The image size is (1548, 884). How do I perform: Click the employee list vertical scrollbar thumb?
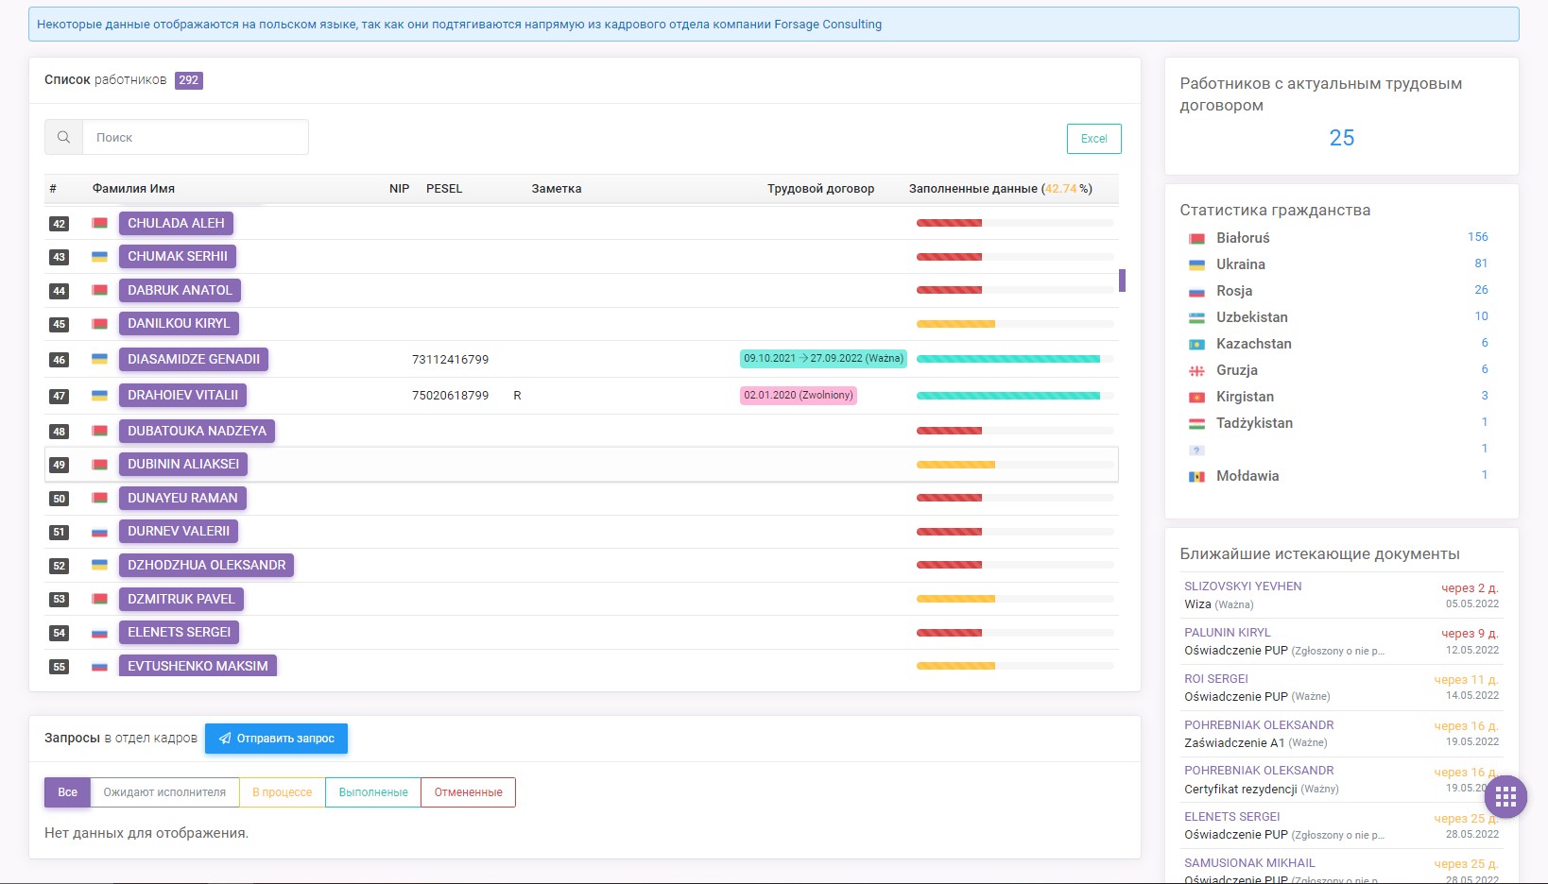click(1122, 280)
